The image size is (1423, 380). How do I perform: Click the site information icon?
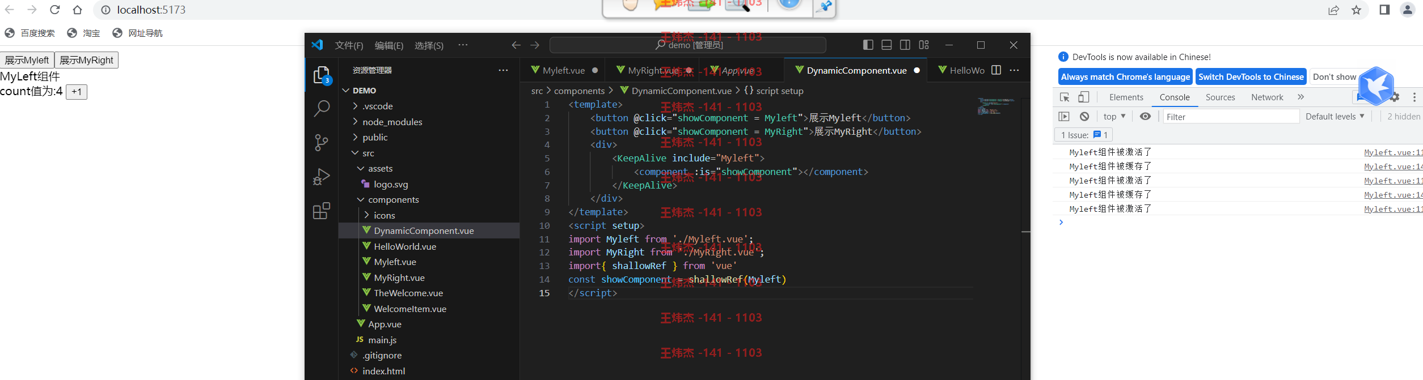(105, 10)
